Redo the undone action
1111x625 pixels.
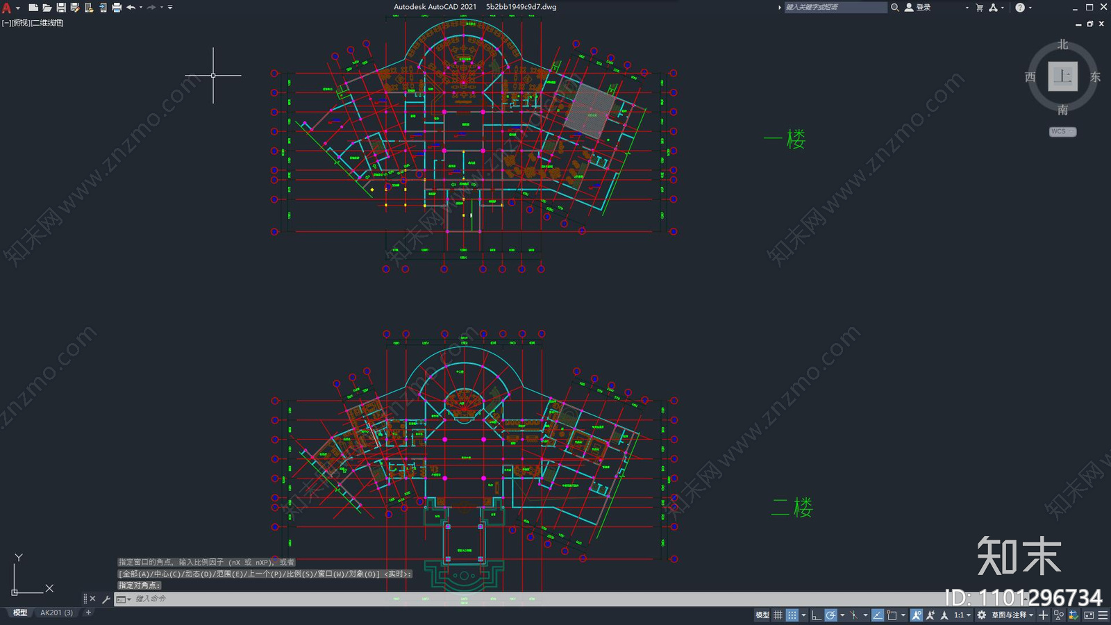151,8
